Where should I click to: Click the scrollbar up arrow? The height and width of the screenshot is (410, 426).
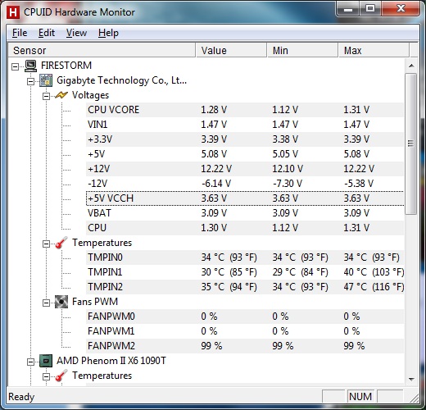pyautogui.click(x=411, y=66)
